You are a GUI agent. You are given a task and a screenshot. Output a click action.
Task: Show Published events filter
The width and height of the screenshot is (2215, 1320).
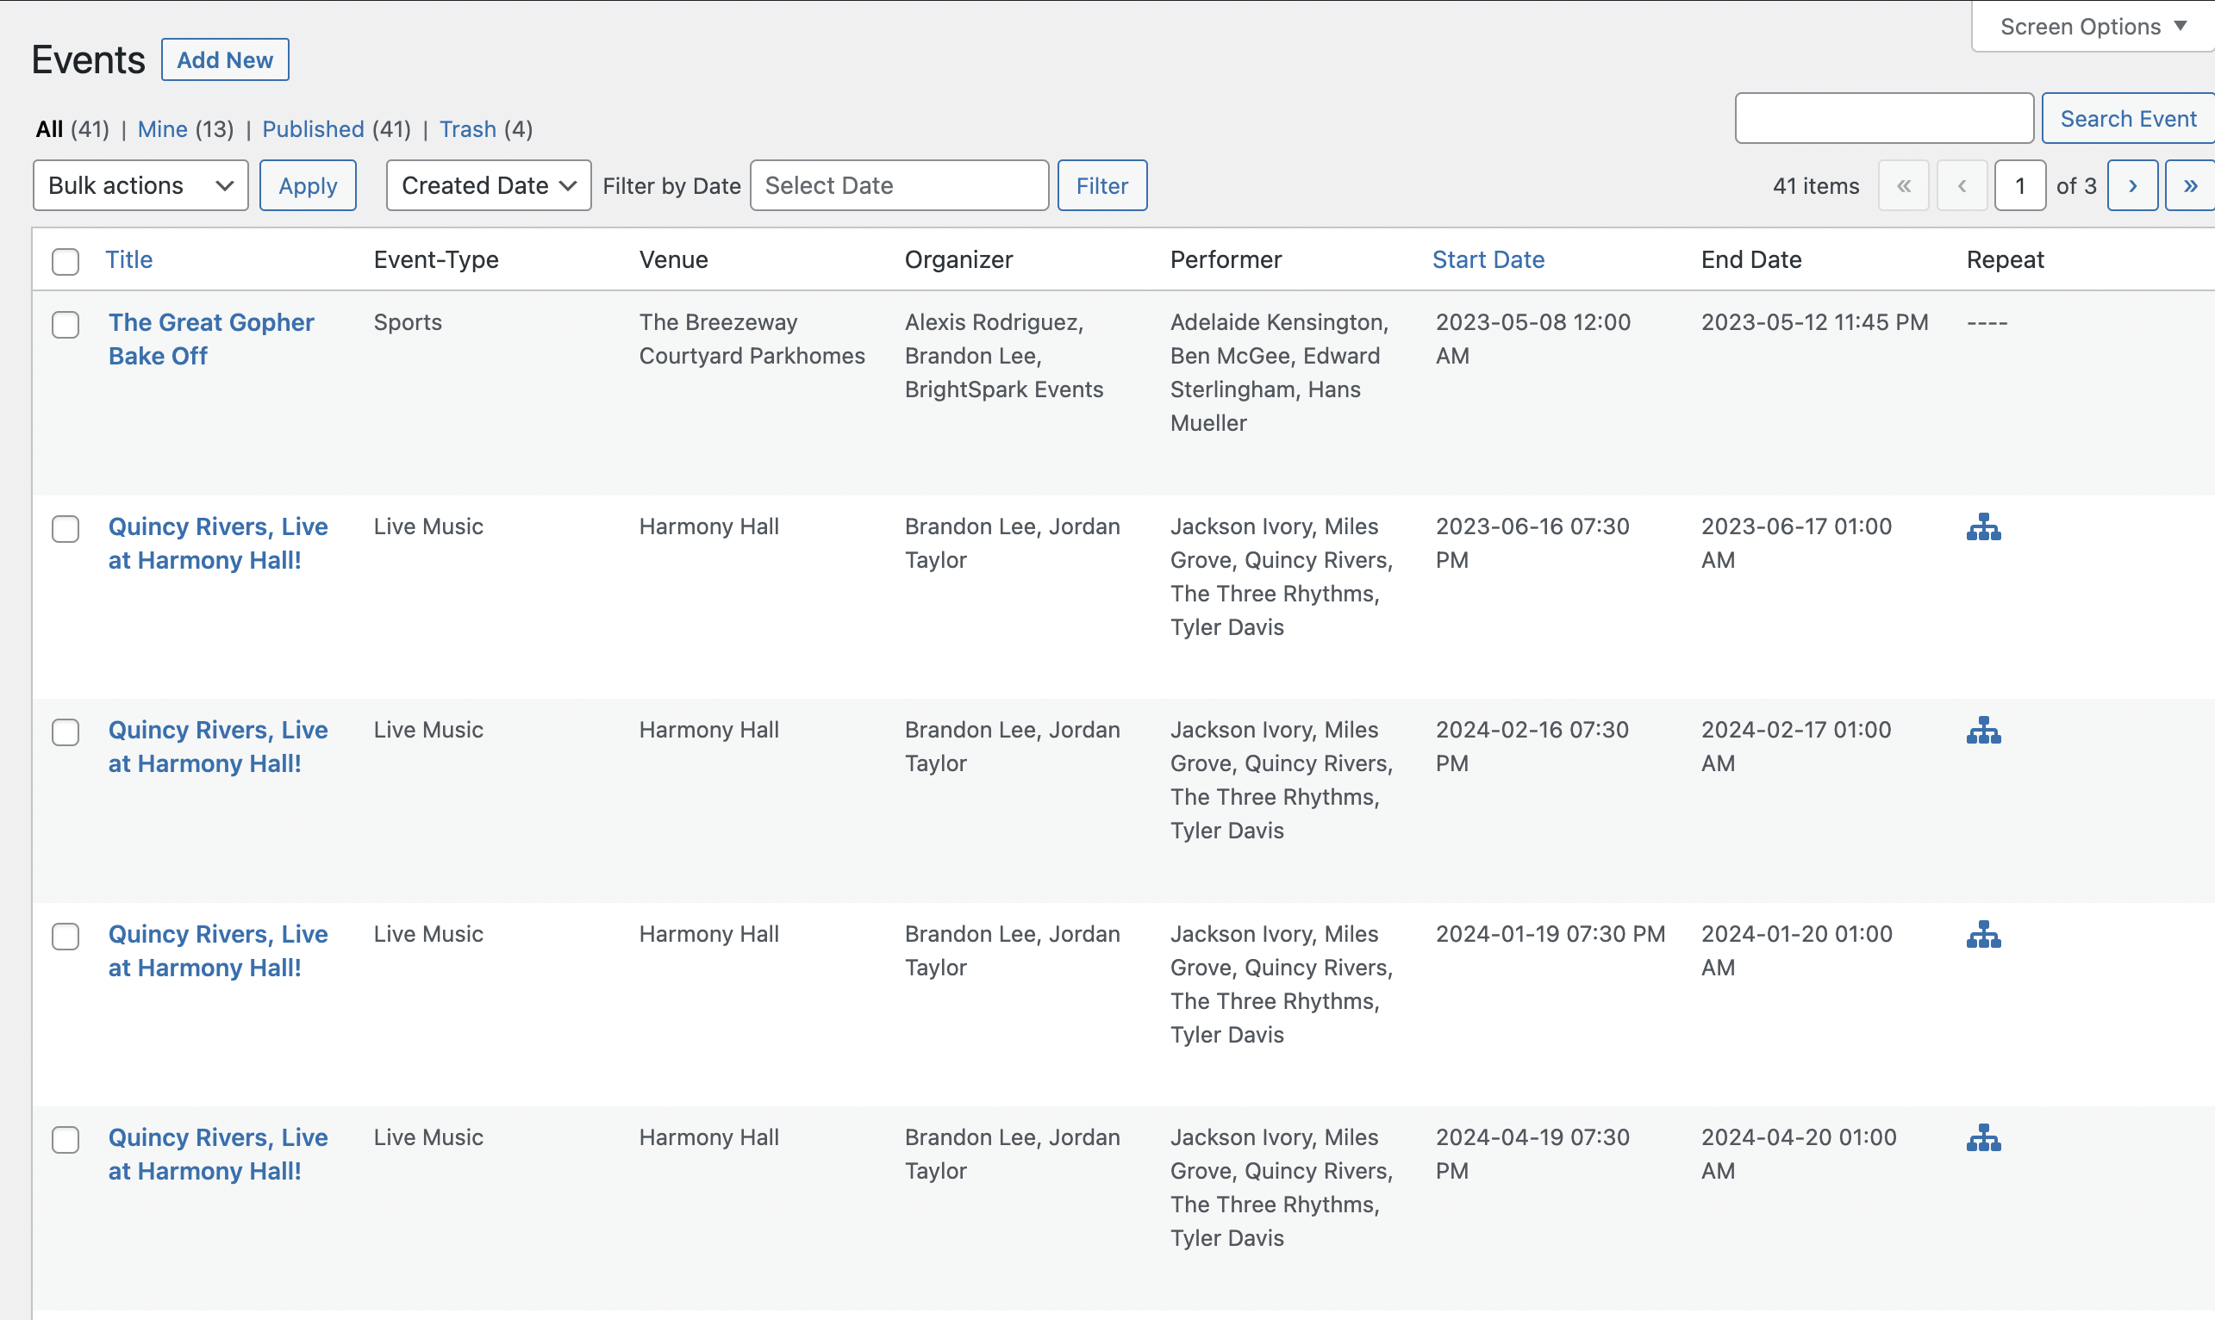313,129
